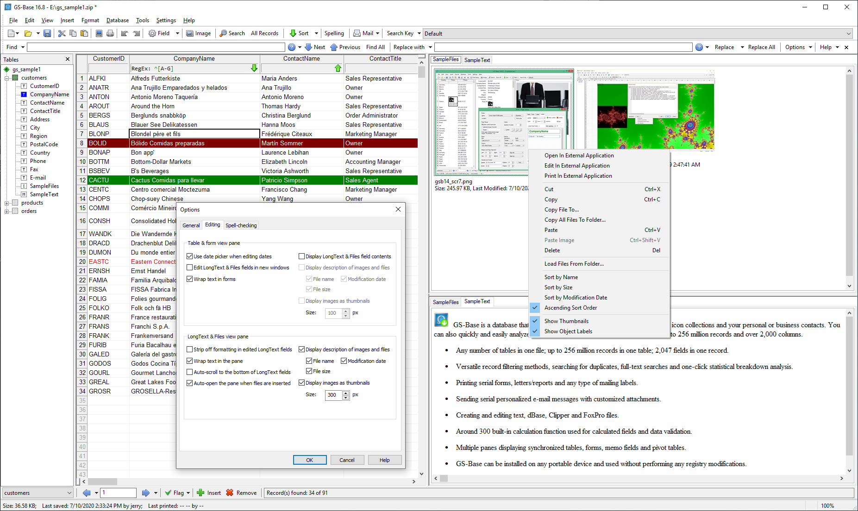Click the red Remove record icon
Image resolution: width=858 pixels, height=511 pixels.
[x=230, y=493]
